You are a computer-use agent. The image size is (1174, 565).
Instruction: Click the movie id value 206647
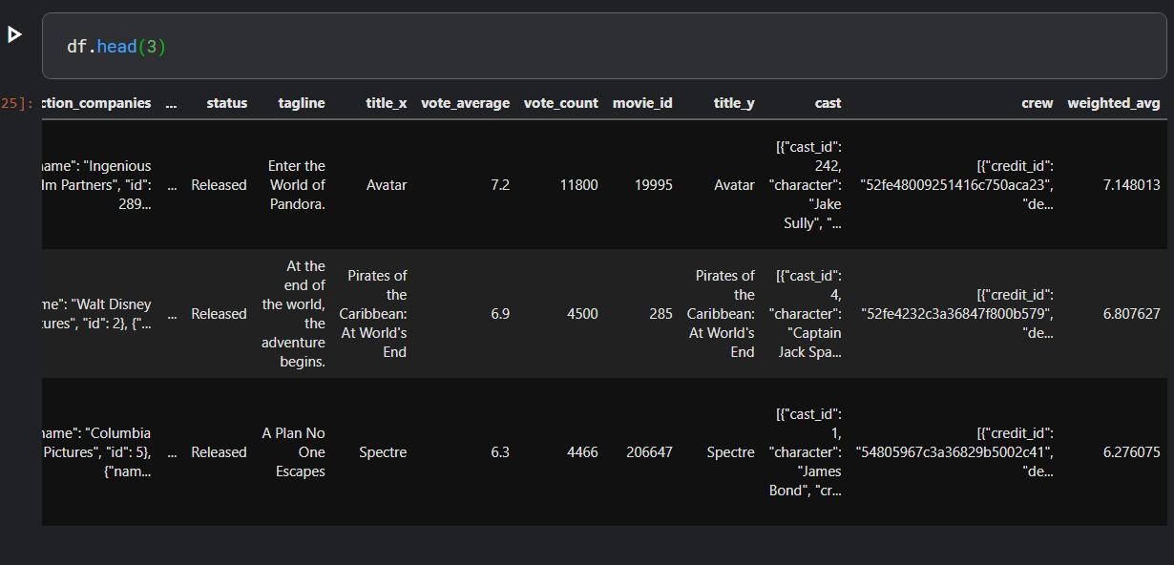(649, 452)
